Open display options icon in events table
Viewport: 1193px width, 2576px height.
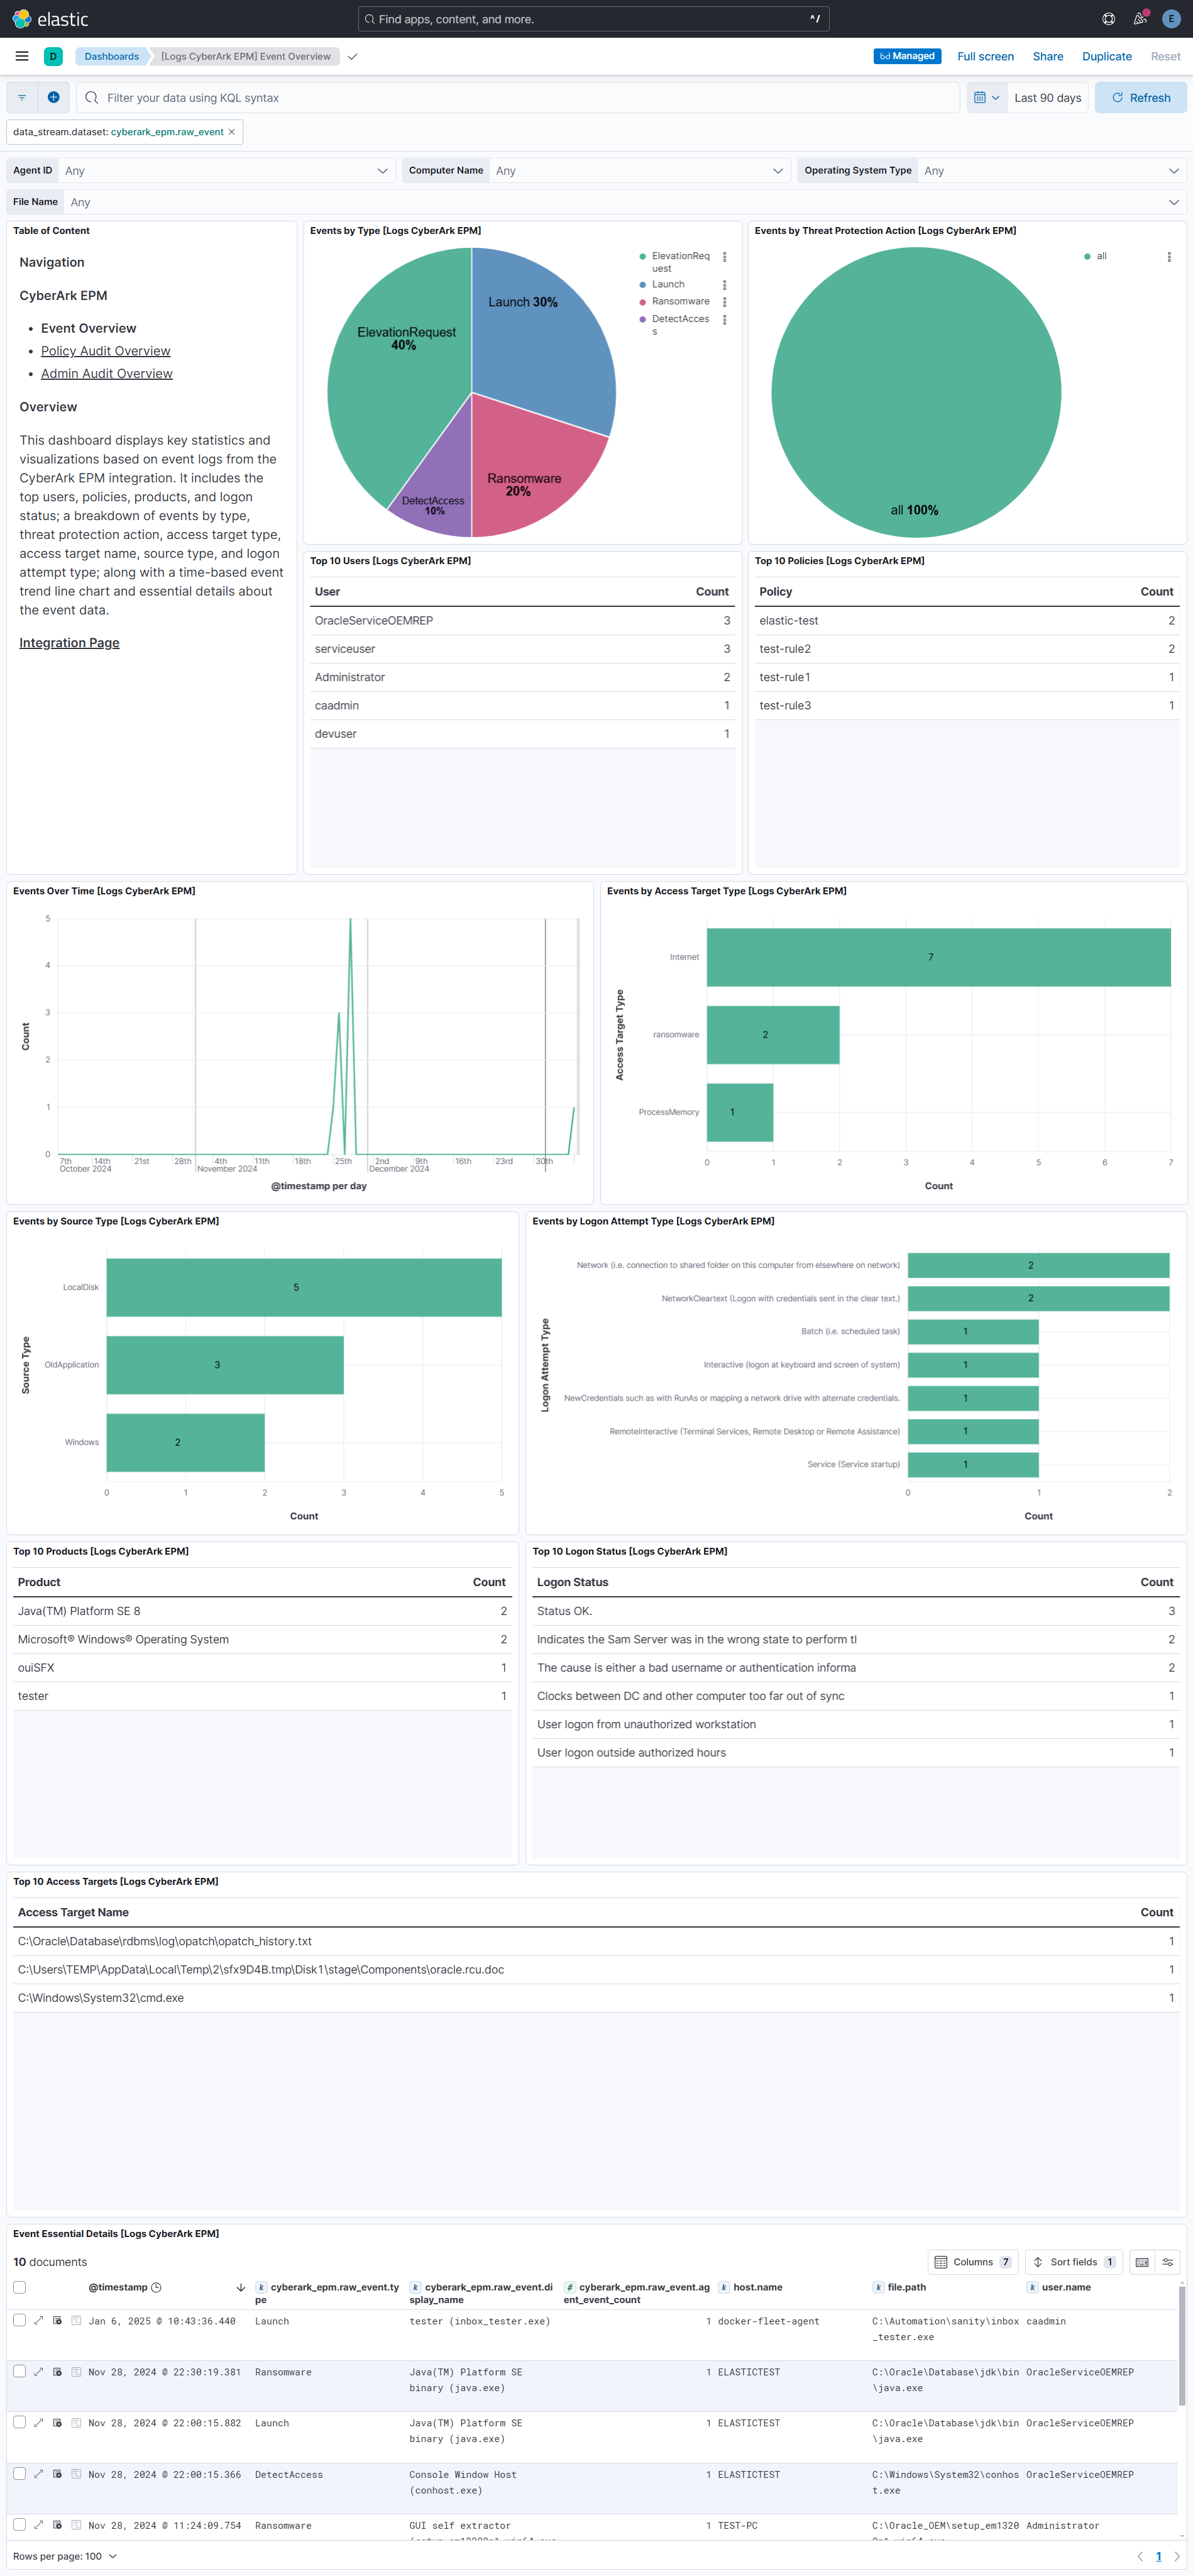1167,2262
